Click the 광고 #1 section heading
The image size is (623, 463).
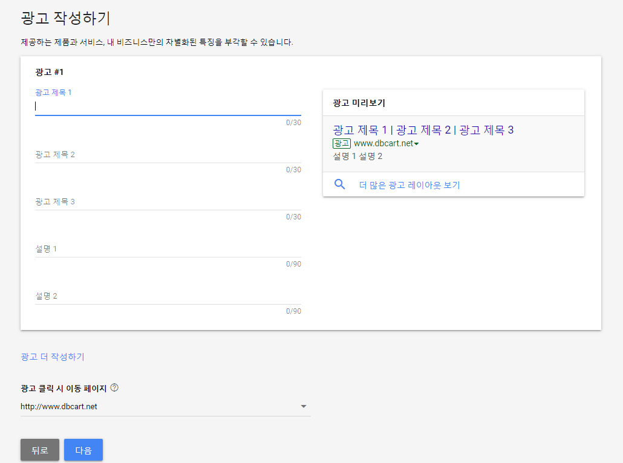coord(50,72)
